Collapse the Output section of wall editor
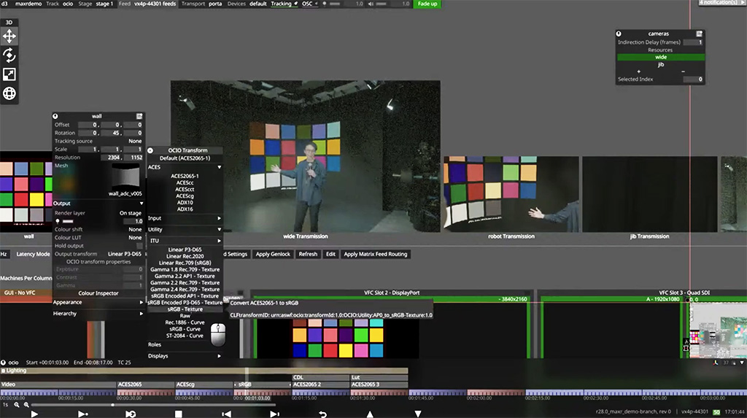This screenshot has height=418, width=747. [x=141, y=204]
